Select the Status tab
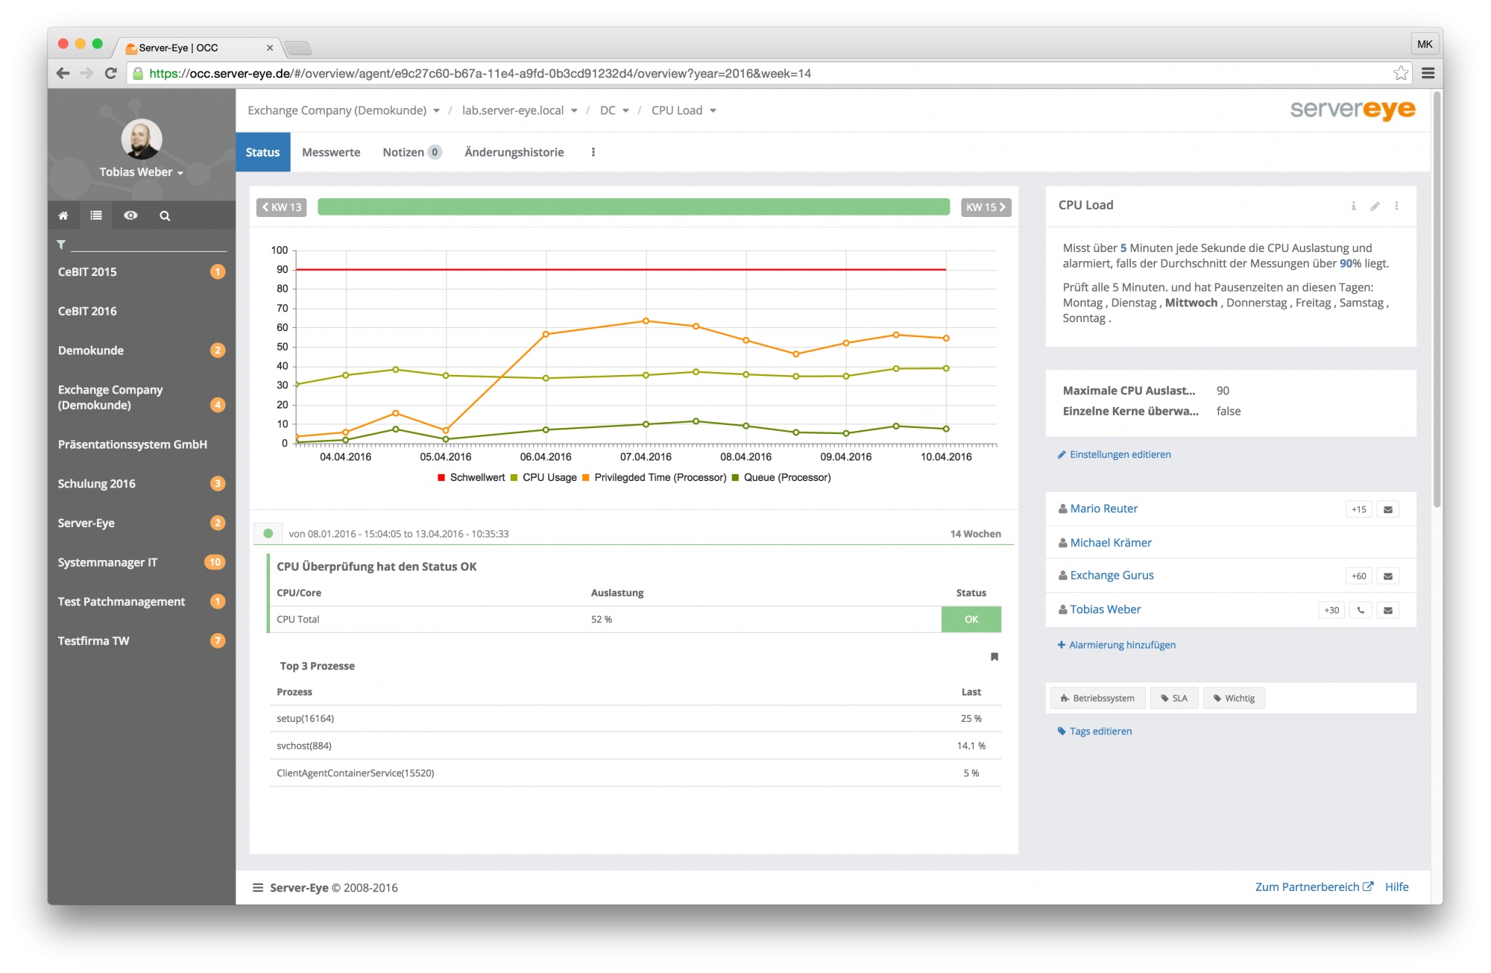 [262, 152]
